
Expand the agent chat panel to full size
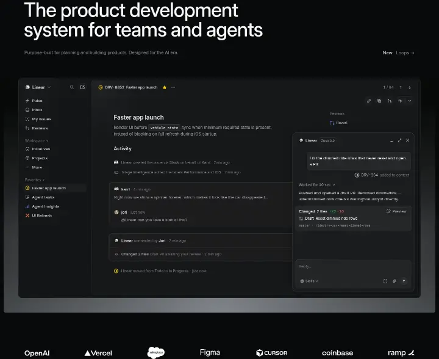399,140
